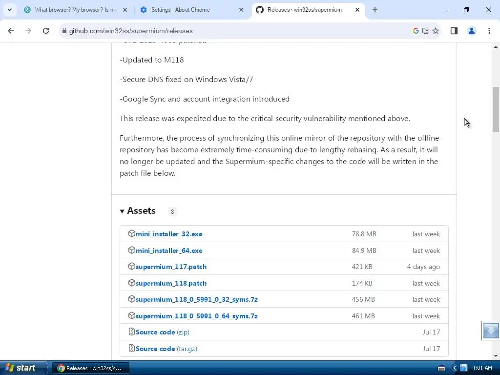Download supermium_118_0_5991_0_64_syms.7z

pos(197,316)
